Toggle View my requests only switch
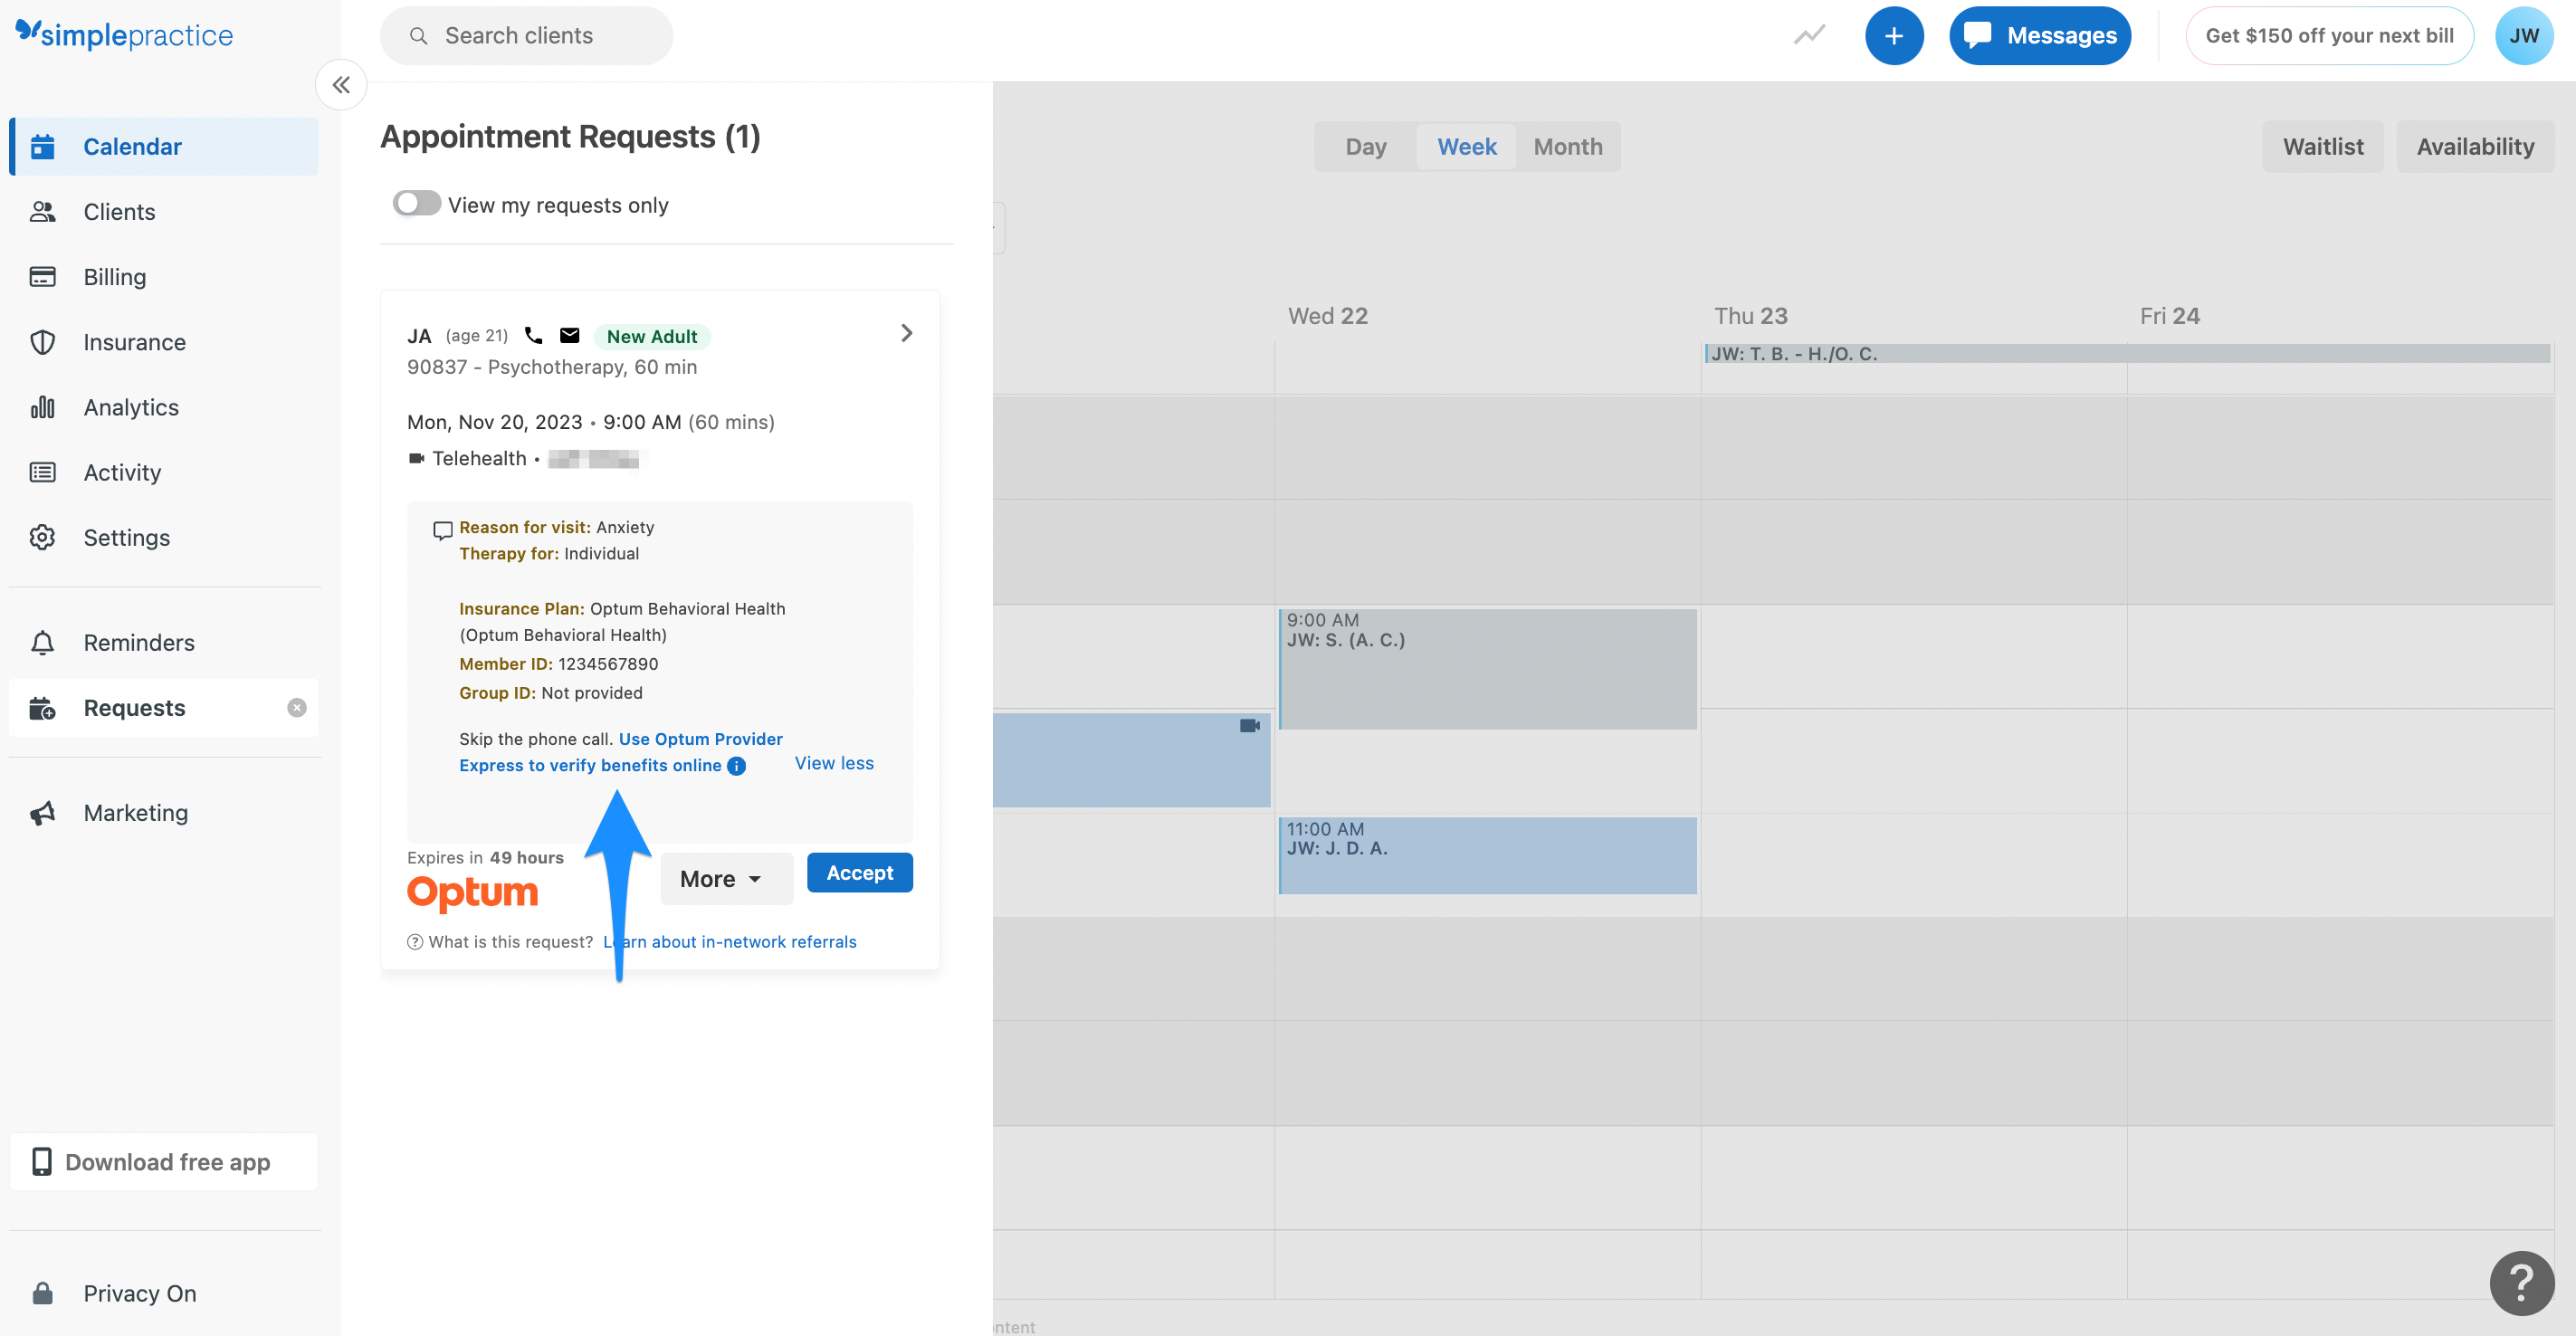Screen dimensions: 2576x1336 [417, 204]
